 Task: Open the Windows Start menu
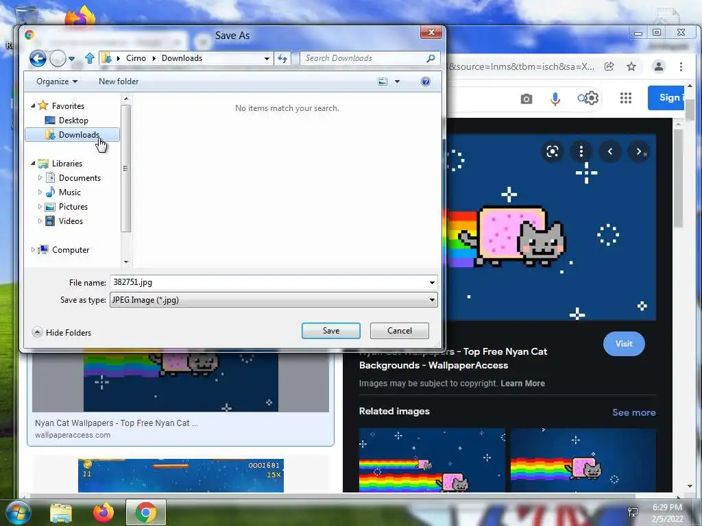[x=18, y=512]
